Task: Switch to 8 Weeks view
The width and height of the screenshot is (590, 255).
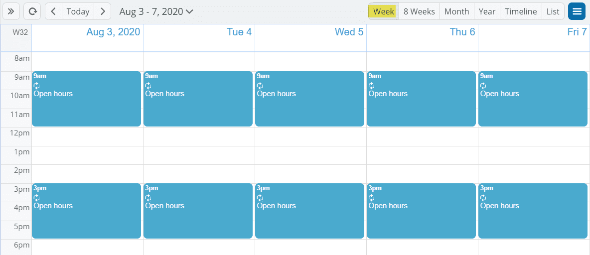Action: 419,11
